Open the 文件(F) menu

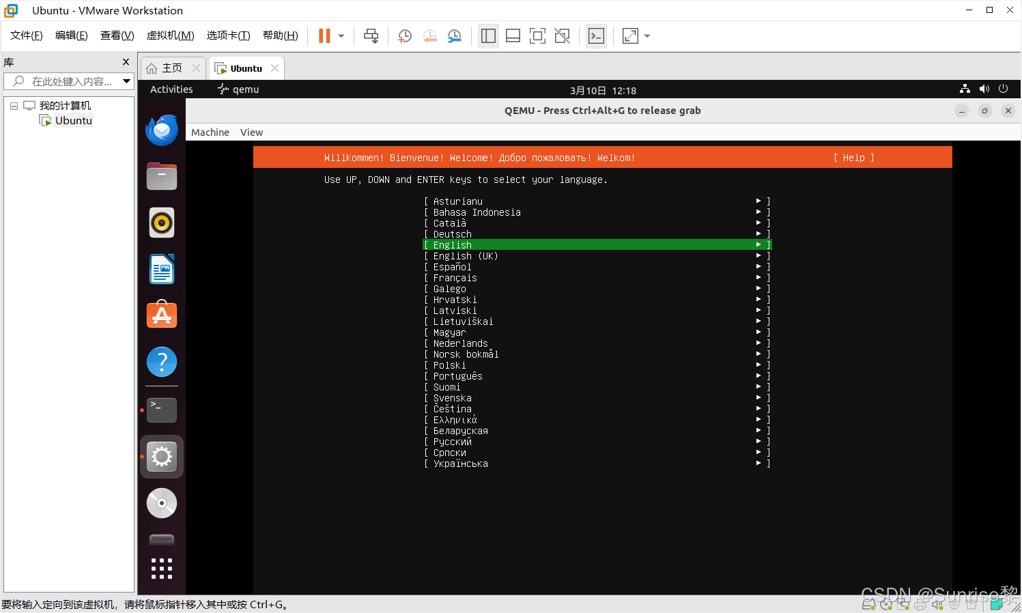pos(27,35)
